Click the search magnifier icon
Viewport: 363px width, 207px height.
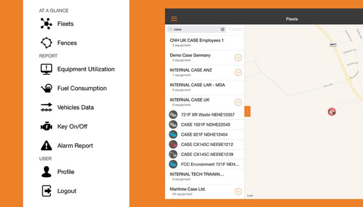pyautogui.click(x=171, y=29)
